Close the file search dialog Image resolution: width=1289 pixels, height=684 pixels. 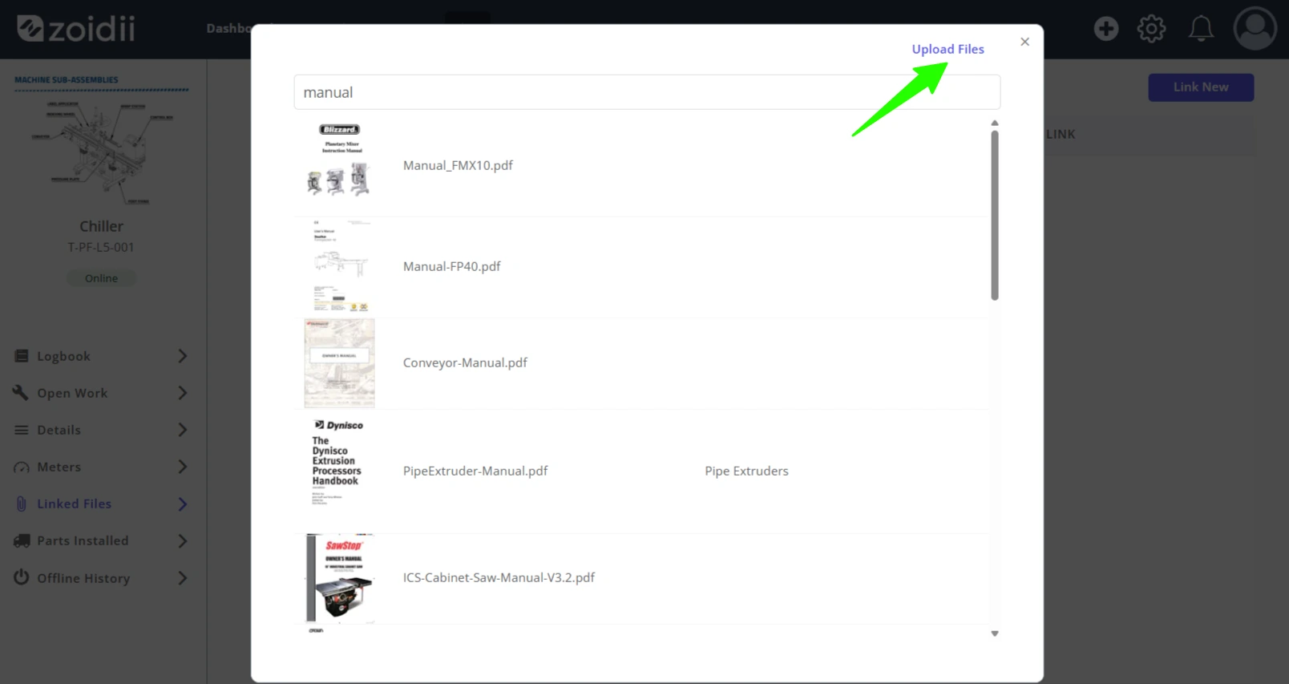(1024, 42)
